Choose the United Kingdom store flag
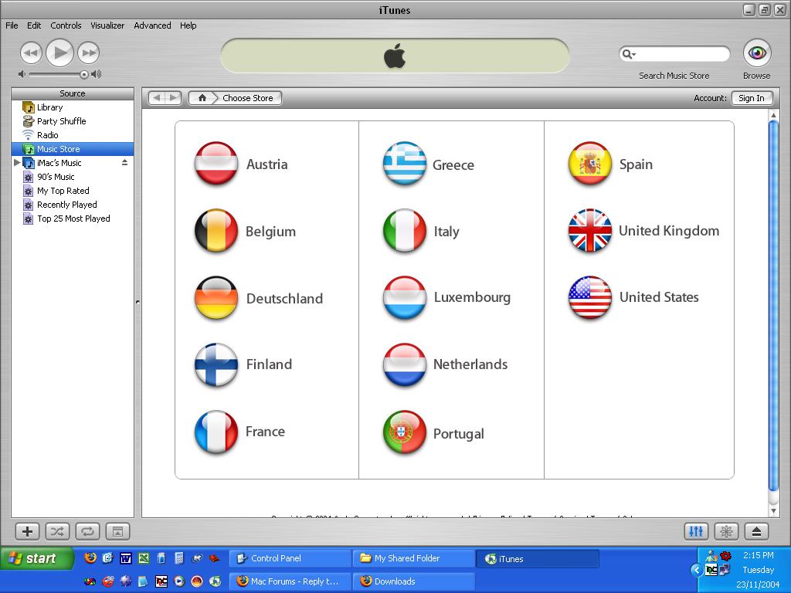 (589, 230)
